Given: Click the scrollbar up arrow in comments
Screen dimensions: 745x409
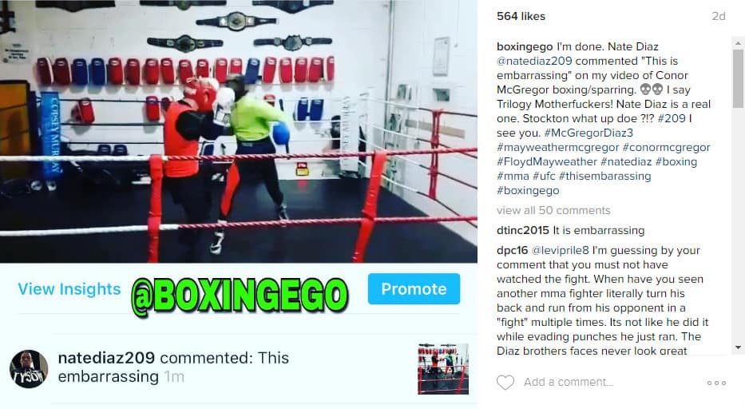Looking at the screenshot, I should point(738,43).
